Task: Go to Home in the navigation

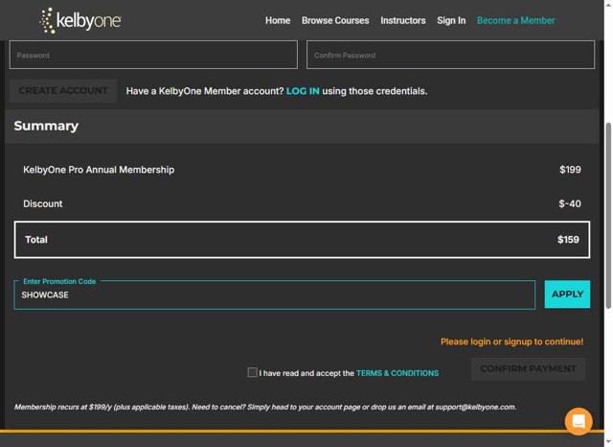Action: (278, 20)
